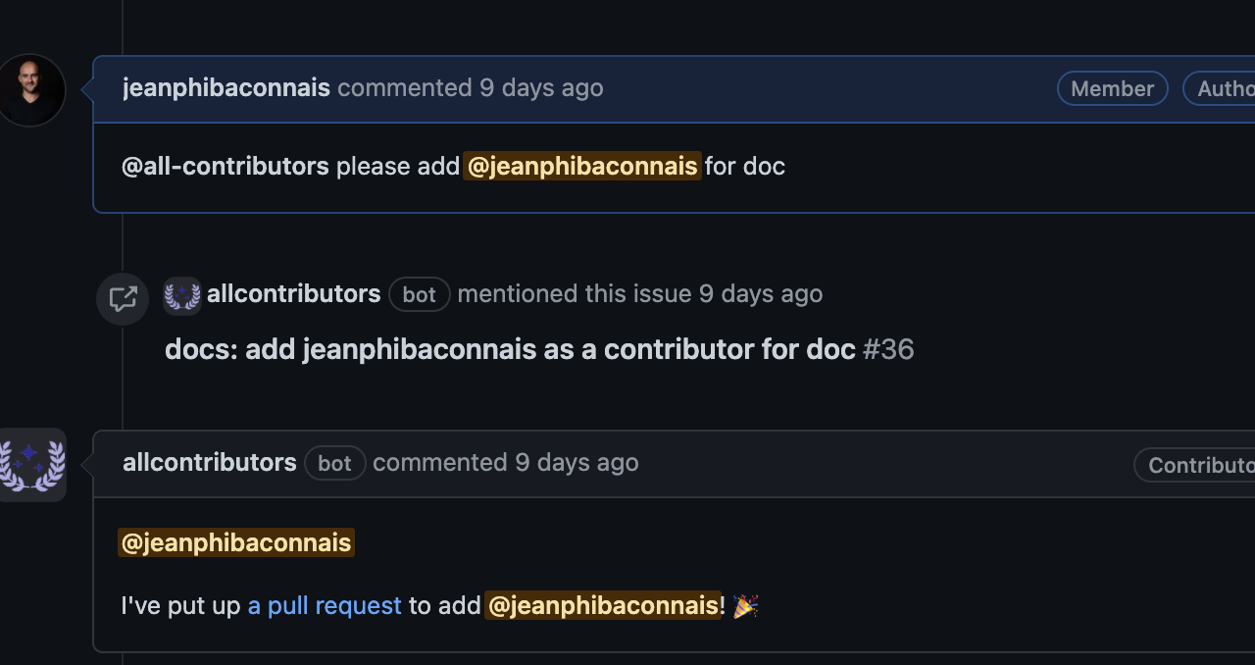Click small allcontributors icon in mention event
This screenshot has height=665, width=1255.
tap(182, 295)
